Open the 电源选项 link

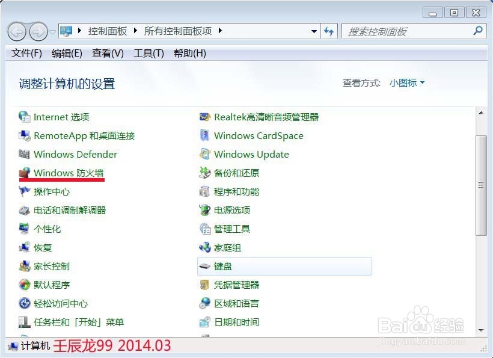(x=232, y=210)
